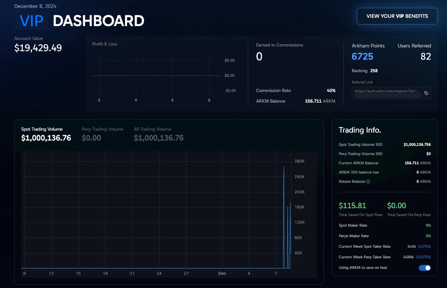The height and width of the screenshot is (288, 447).
Task: Click the ARKM Balance 156.711 in commissions panel
Action: (x=320, y=101)
